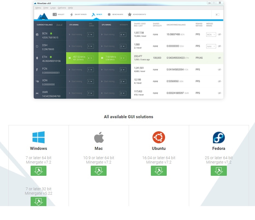Download Minergate v7.2 for Ubuntu
Viewport: 255px width, 220px height.
pos(159,171)
